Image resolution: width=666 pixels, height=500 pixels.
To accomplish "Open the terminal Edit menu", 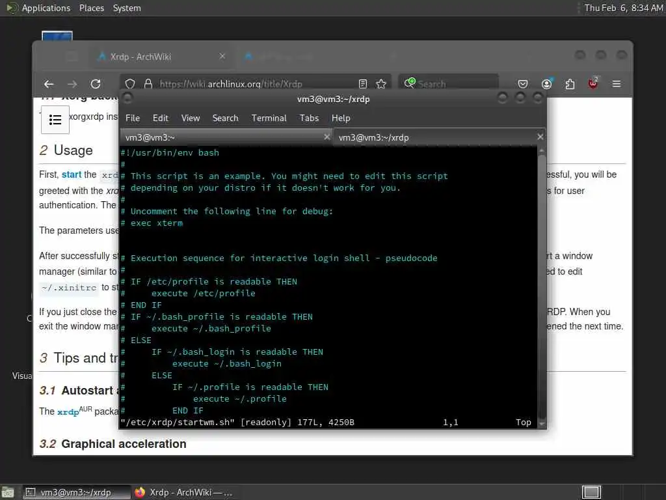I will pos(161,118).
